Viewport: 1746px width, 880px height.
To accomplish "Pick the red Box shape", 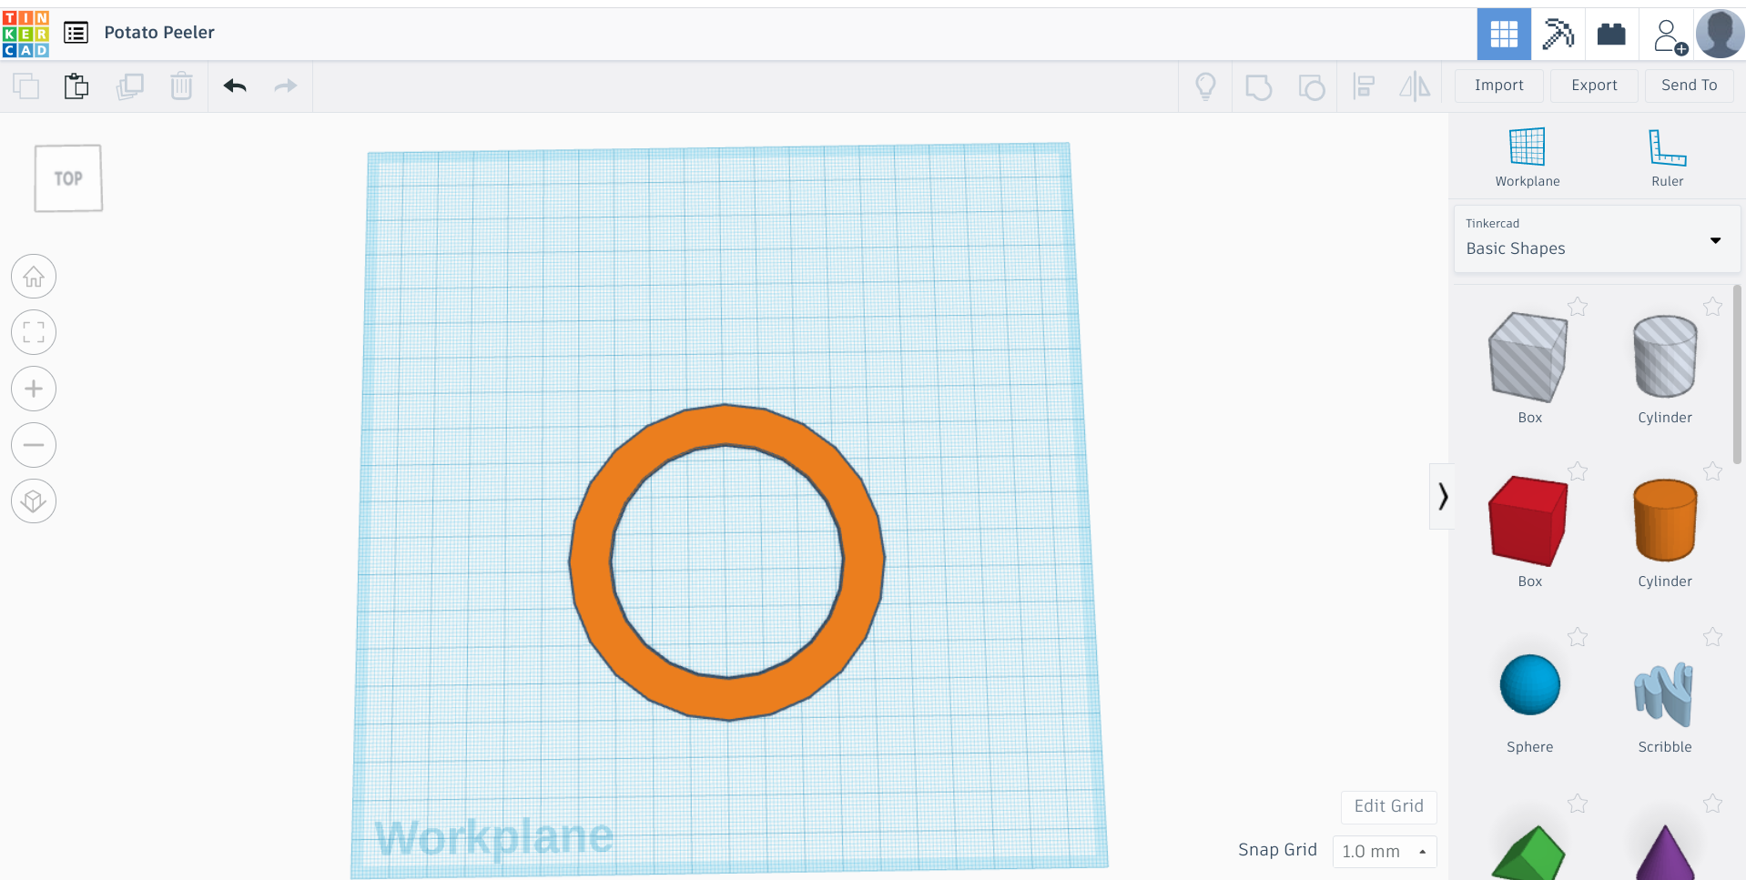I will point(1528,521).
